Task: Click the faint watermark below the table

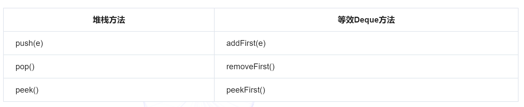Action: [199, 104]
